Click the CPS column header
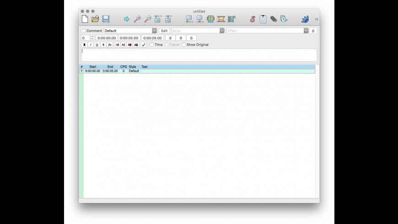 pyautogui.click(x=124, y=67)
